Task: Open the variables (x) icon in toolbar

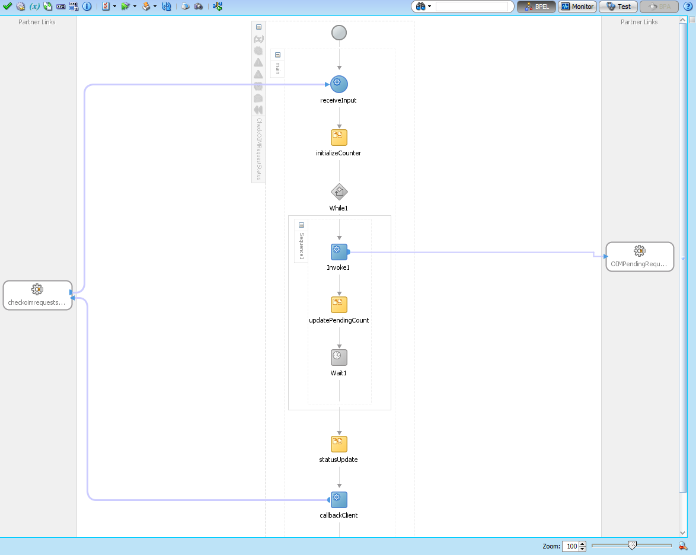Action: click(x=34, y=7)
